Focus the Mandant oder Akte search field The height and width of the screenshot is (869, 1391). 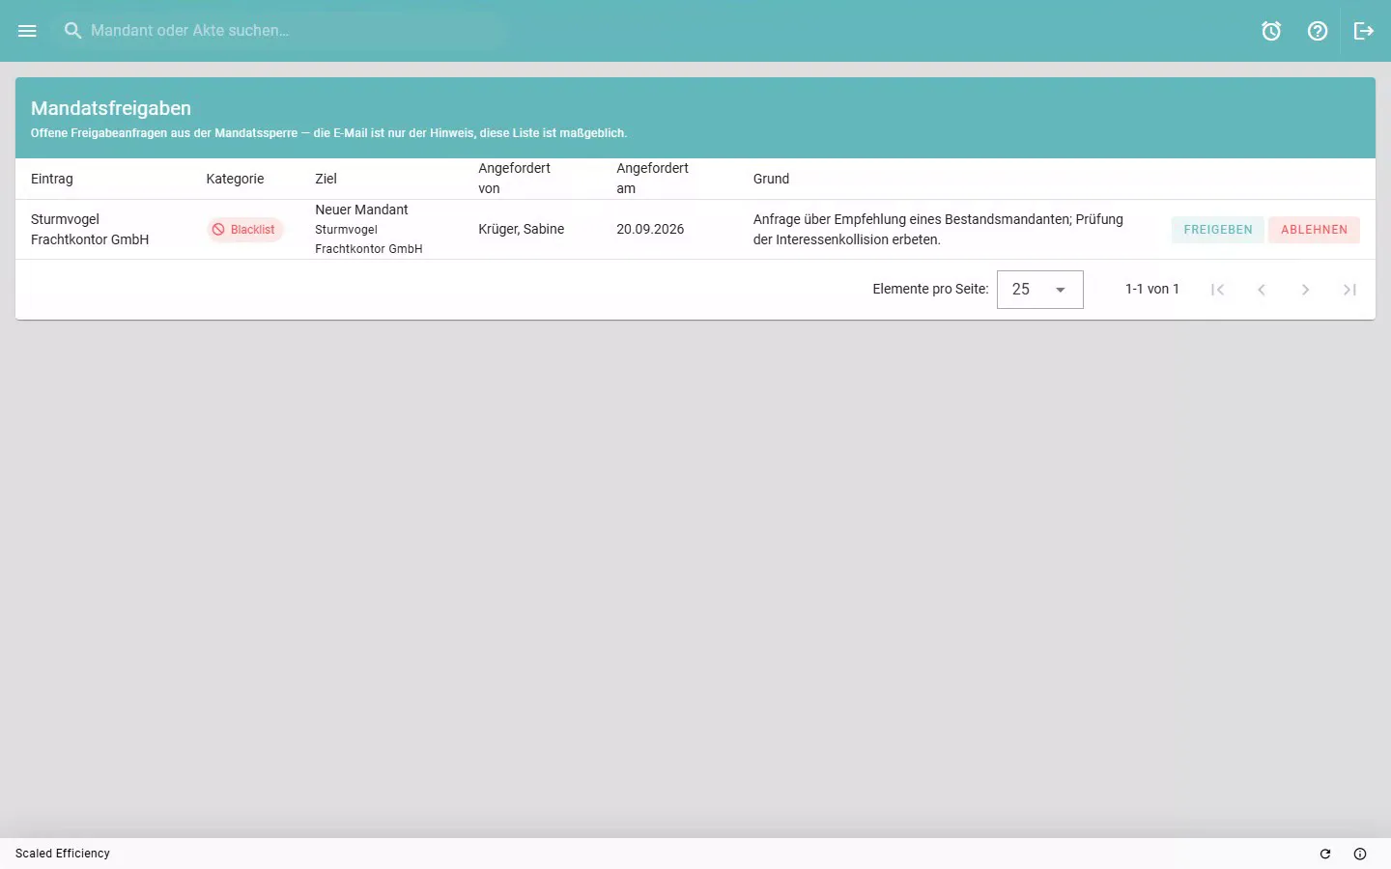click(x=280, y=31)
